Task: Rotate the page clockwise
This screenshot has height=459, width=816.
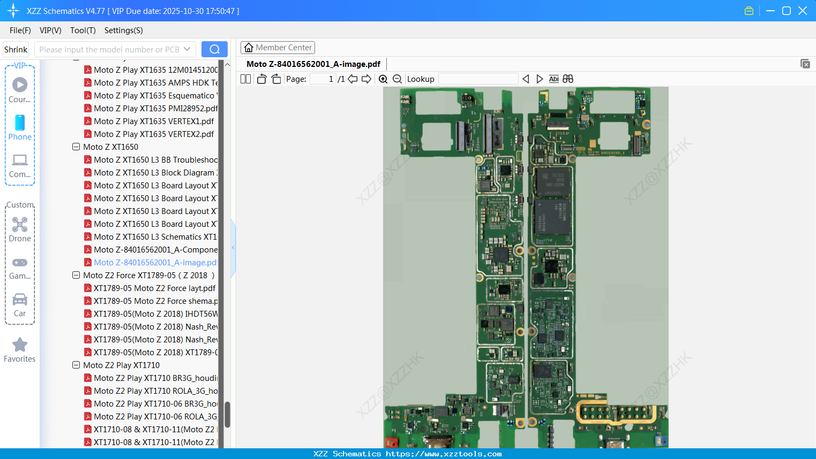Action: 276,79
